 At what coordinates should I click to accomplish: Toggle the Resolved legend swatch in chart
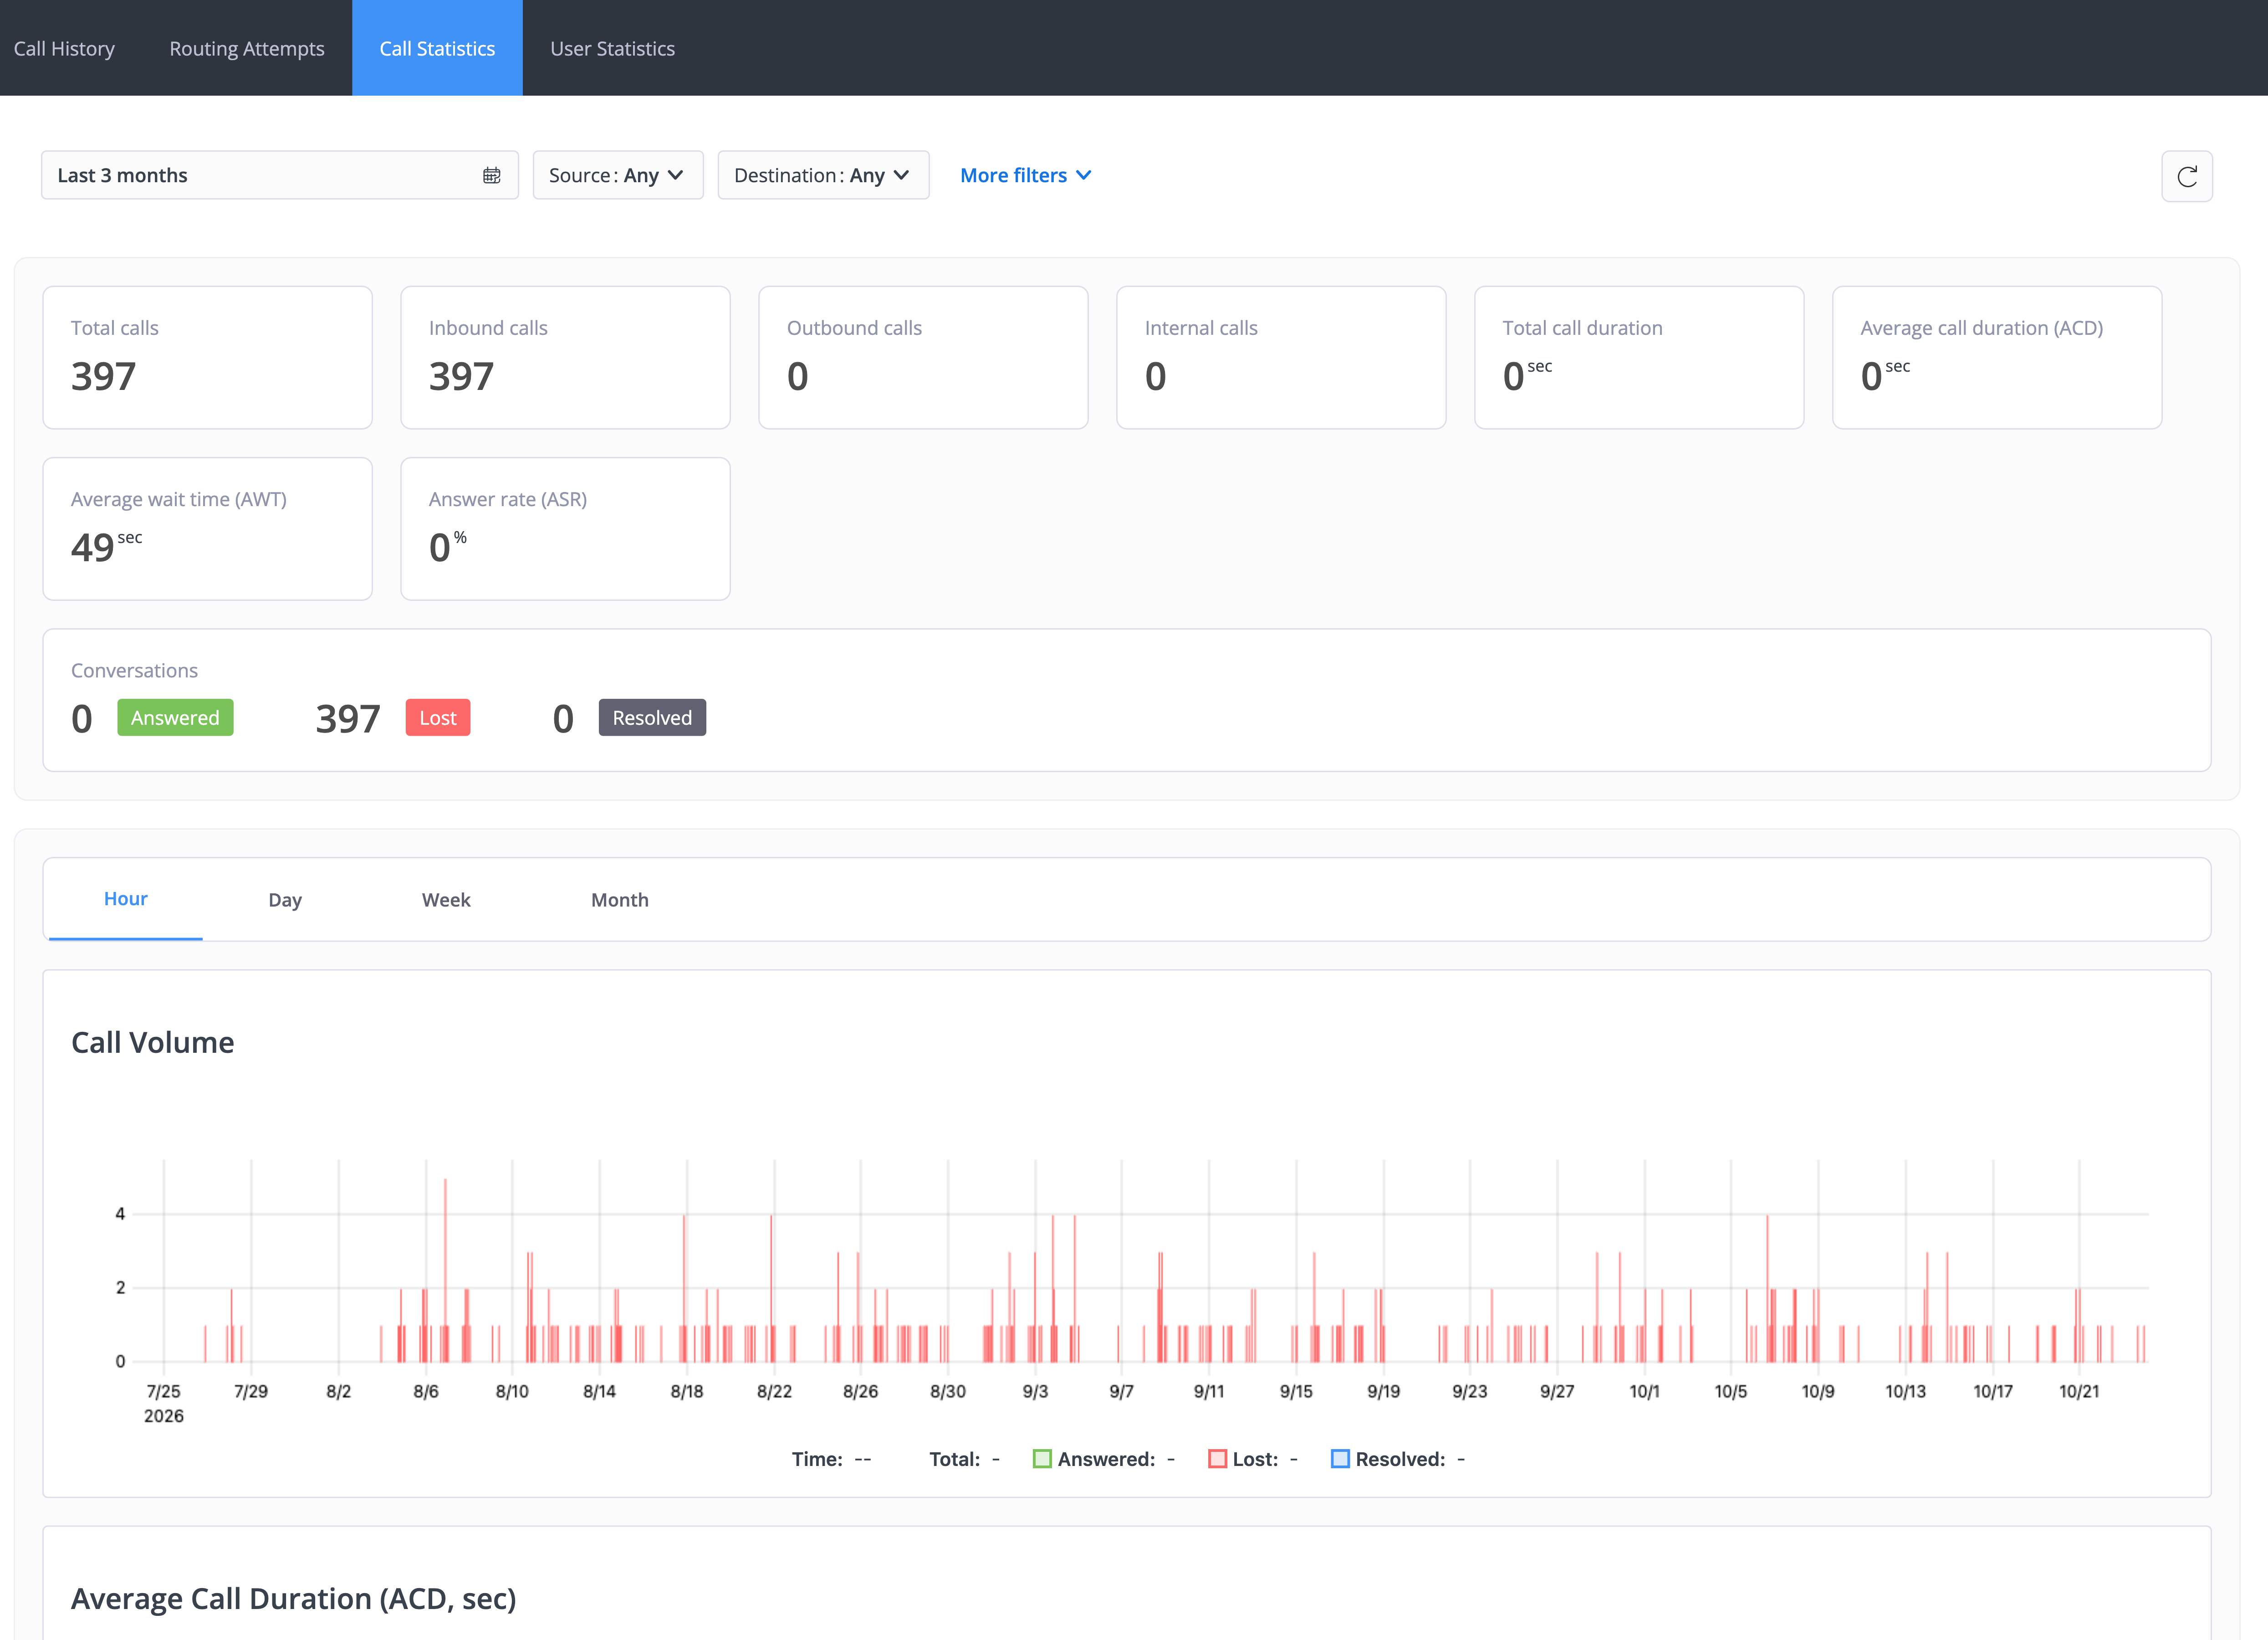point(1340,1459)
